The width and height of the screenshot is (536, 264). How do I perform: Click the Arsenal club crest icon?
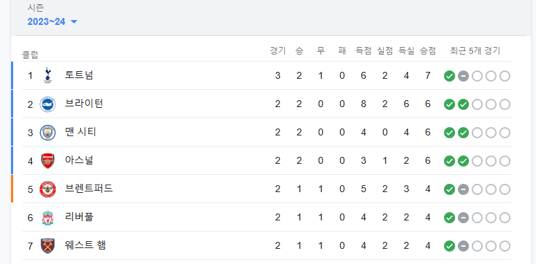(x=48, y=161)
